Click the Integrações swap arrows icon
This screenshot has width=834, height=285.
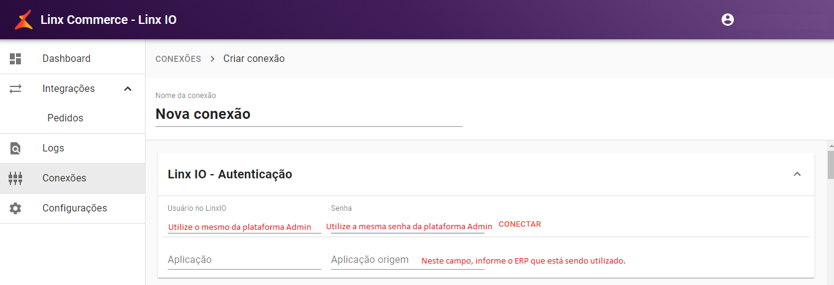[x=15, y=89]
